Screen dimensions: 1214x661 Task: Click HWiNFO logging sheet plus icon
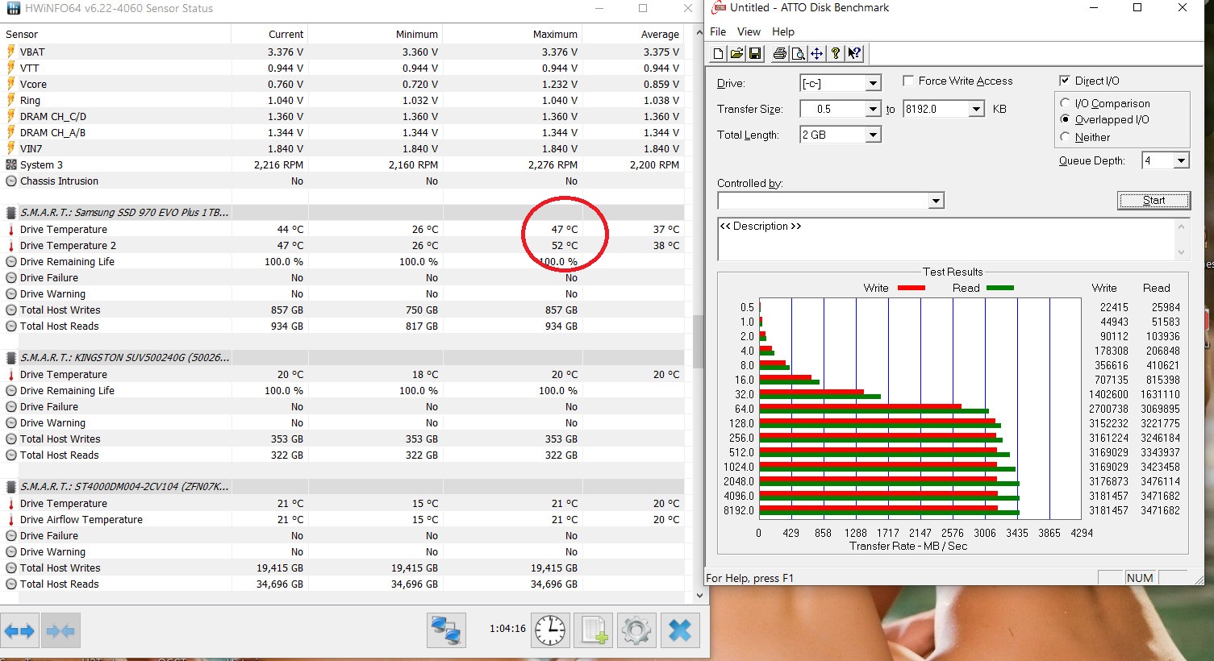coord(594,630)
